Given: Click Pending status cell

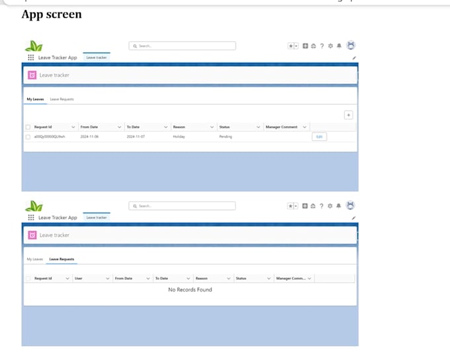Looking at the screenshot, I should click(226, 137).
